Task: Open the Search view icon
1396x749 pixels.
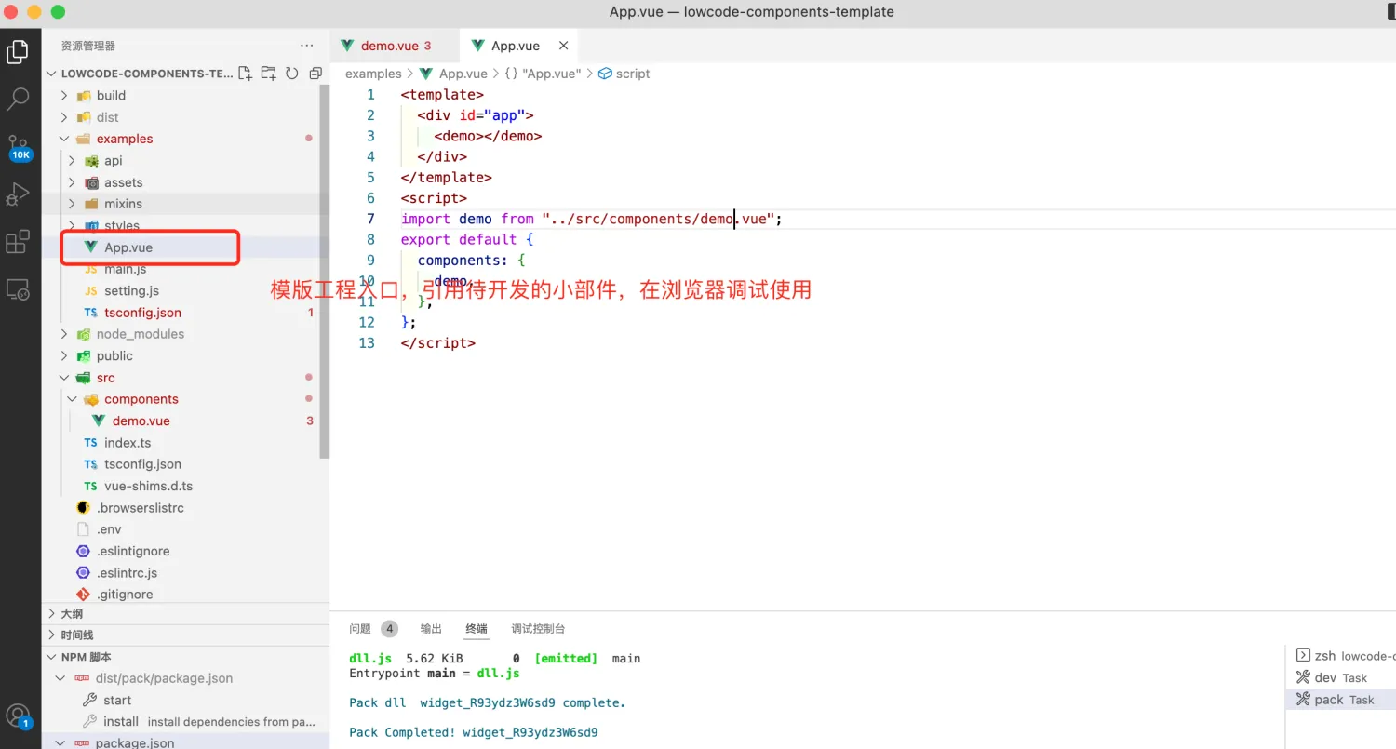Action: coord(18,99)
